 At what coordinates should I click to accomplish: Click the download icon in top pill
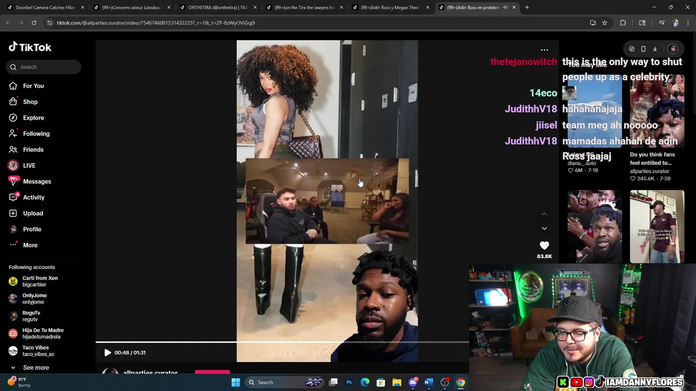655,49
